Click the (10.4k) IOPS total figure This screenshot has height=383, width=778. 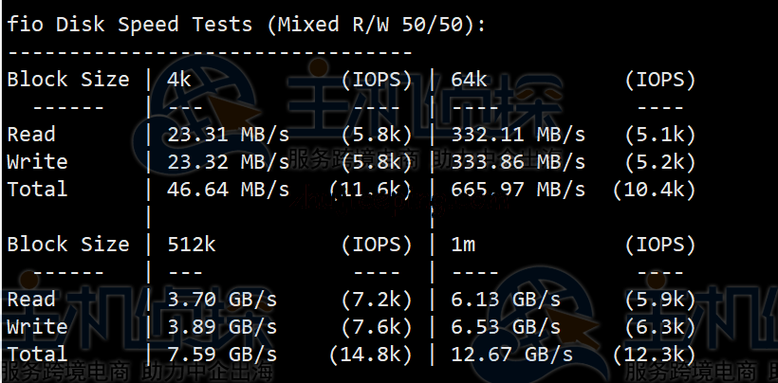click(x=655, y=190)
